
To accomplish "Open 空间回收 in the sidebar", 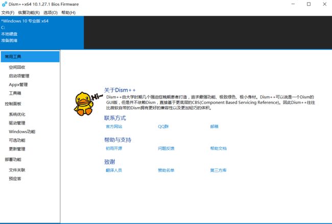I will (x=17, y=67).
